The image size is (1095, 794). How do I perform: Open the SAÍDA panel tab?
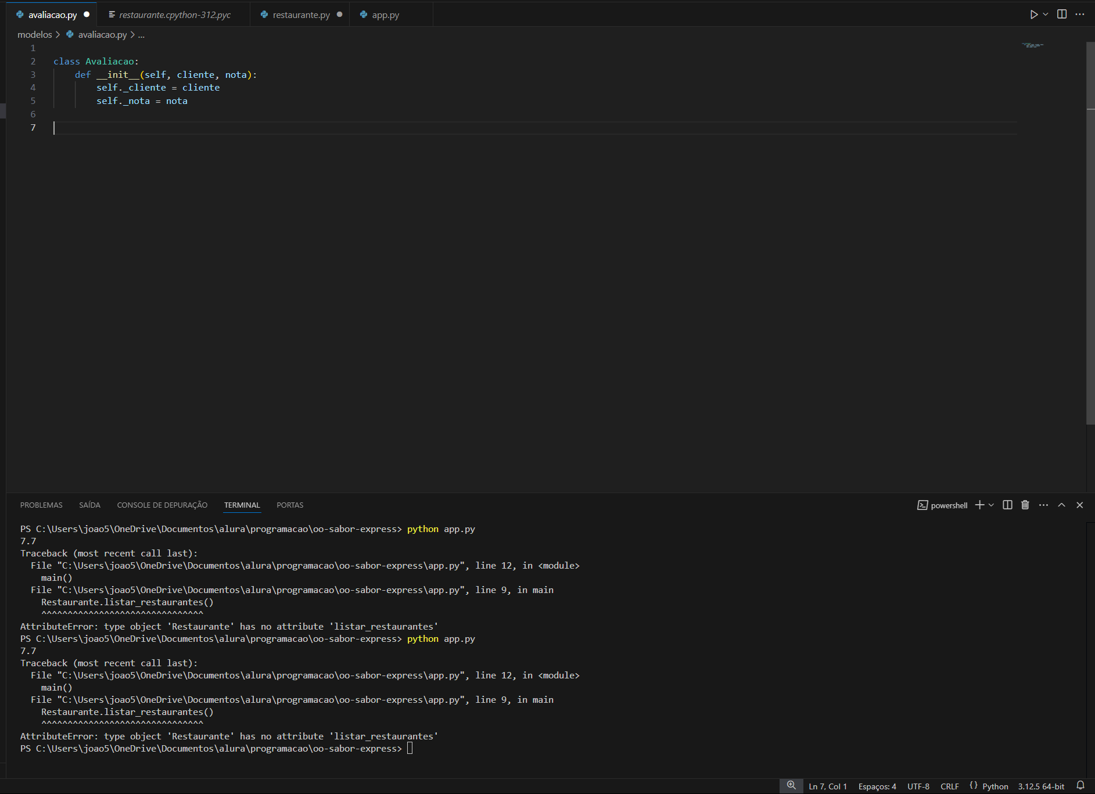(x=89, y=505)
